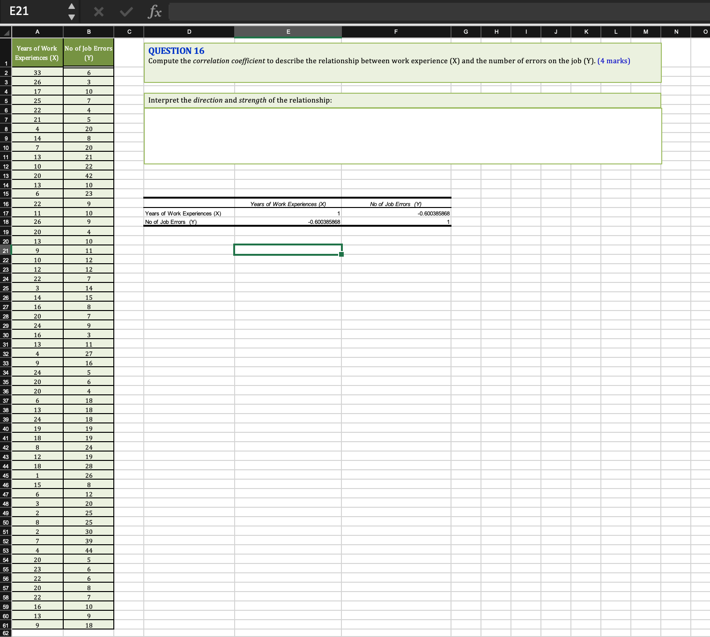710x637 pixels.
Task: Select the "No of Job Errors (Y)" column header cell
Action: point(89,52)
